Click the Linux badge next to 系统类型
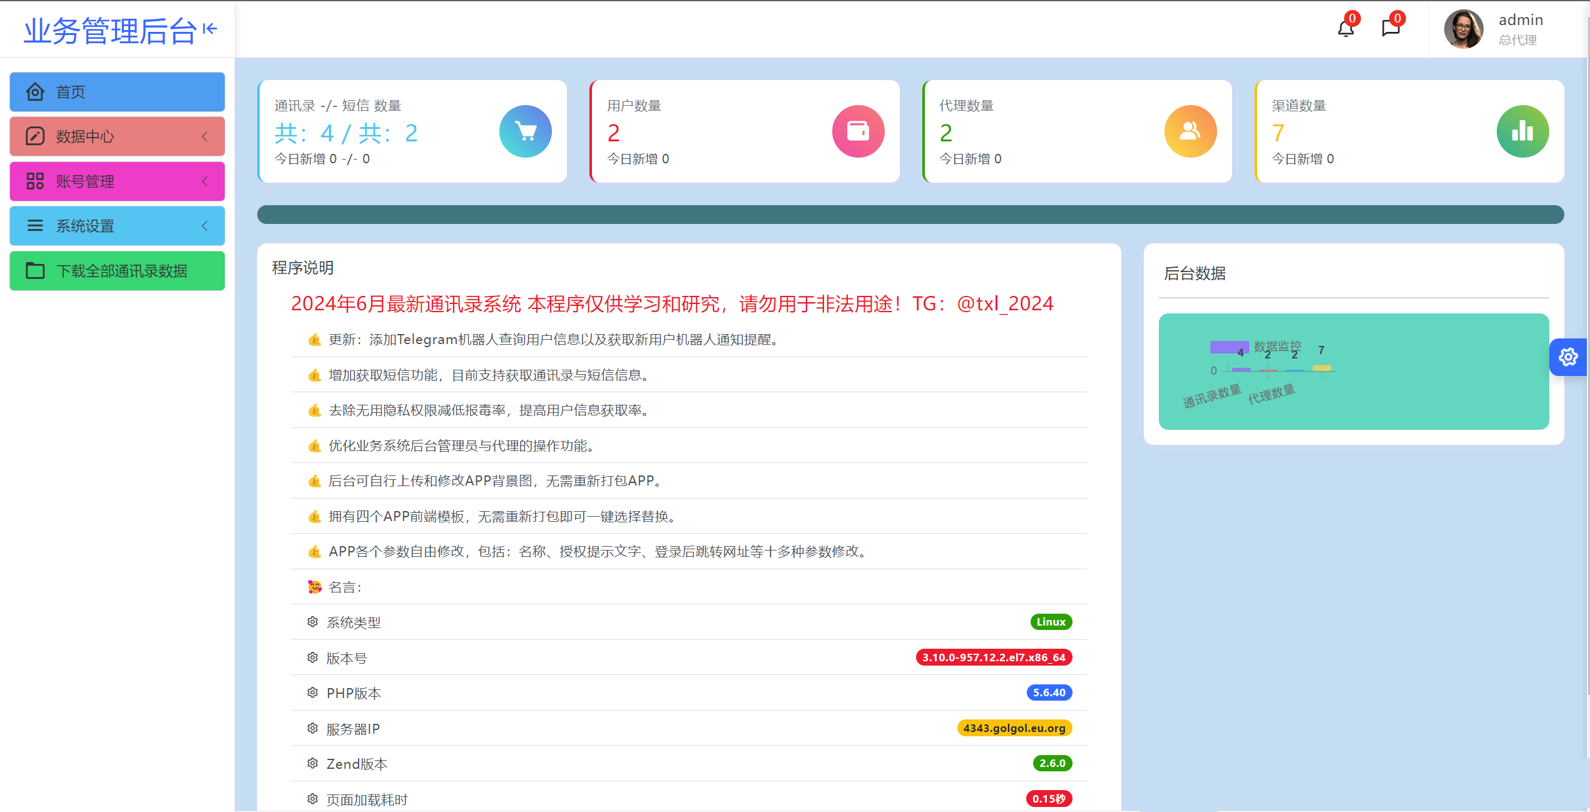 point(1051,621)
